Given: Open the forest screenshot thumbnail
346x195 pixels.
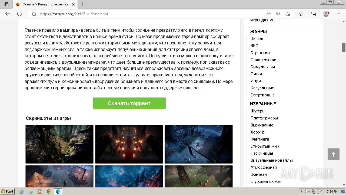Looking at the screenshot, I should click(x=59, y=144).
